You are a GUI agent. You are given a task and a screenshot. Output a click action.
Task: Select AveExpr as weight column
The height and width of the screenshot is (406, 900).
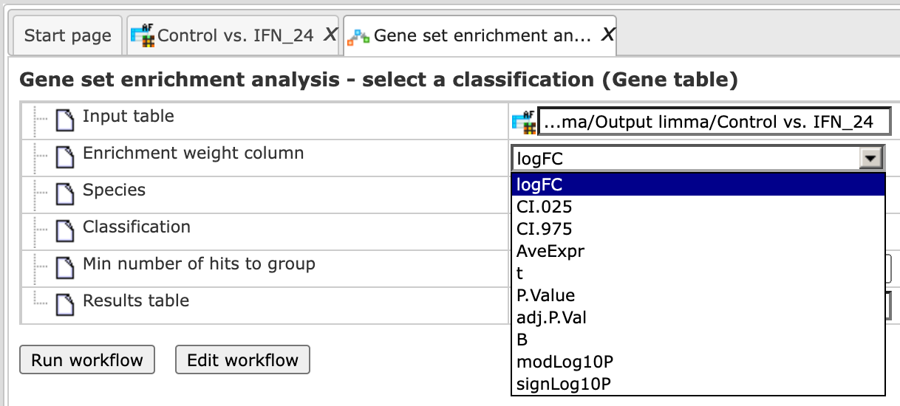550,251
